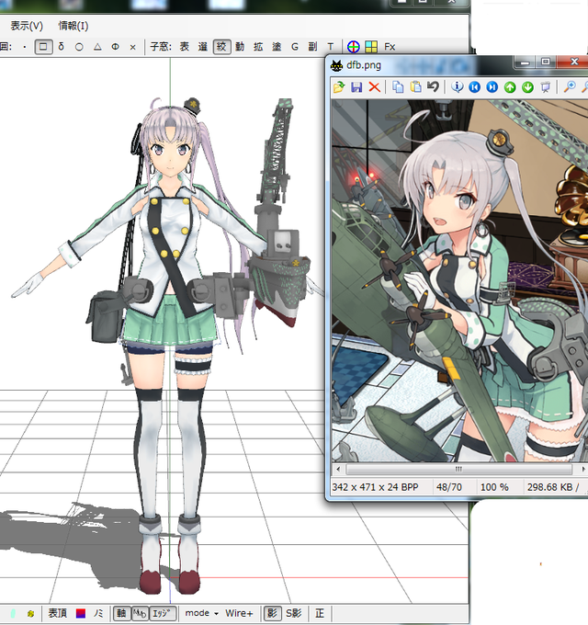Copy image using the copy icon

pyautogui.click(x=398, y=87)
